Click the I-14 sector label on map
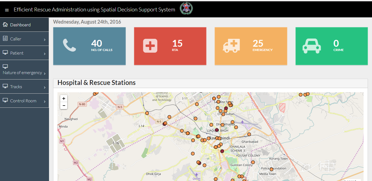372x181 pixels. pos(141,126)
